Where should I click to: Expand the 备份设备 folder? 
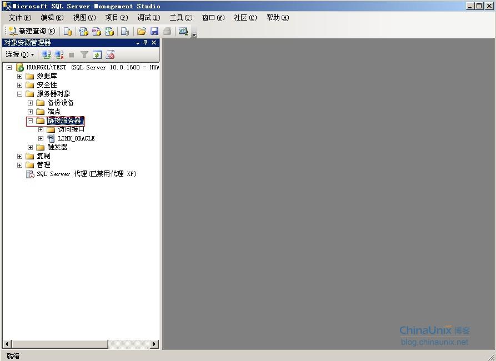pos(30,103)
